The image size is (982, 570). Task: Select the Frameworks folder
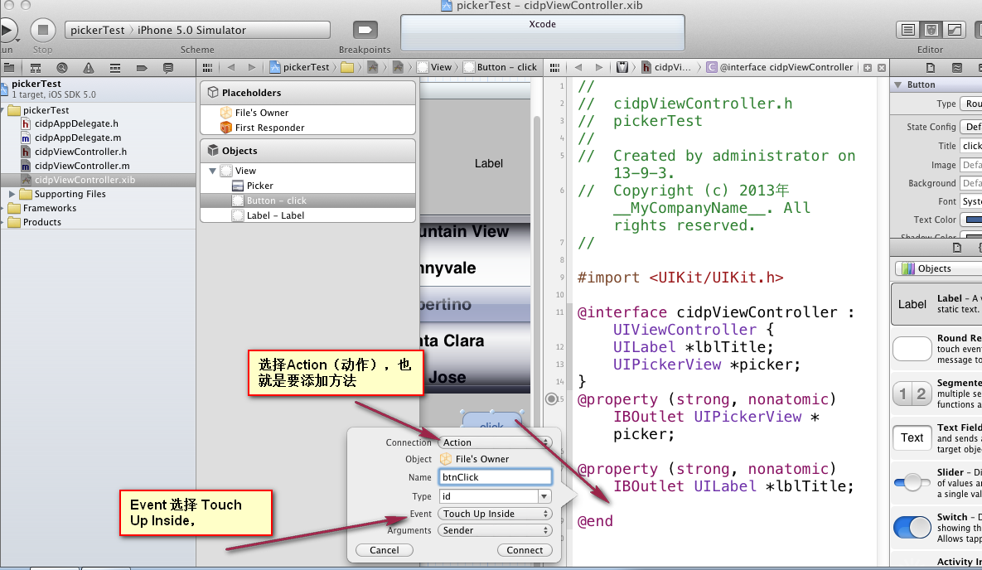(50, 208)
